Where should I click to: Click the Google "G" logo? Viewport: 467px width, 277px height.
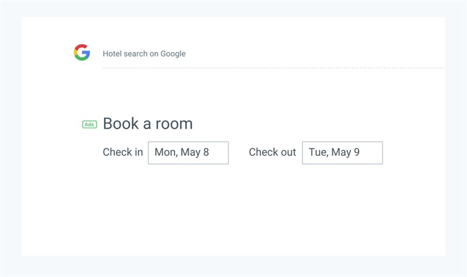(82, 53)
